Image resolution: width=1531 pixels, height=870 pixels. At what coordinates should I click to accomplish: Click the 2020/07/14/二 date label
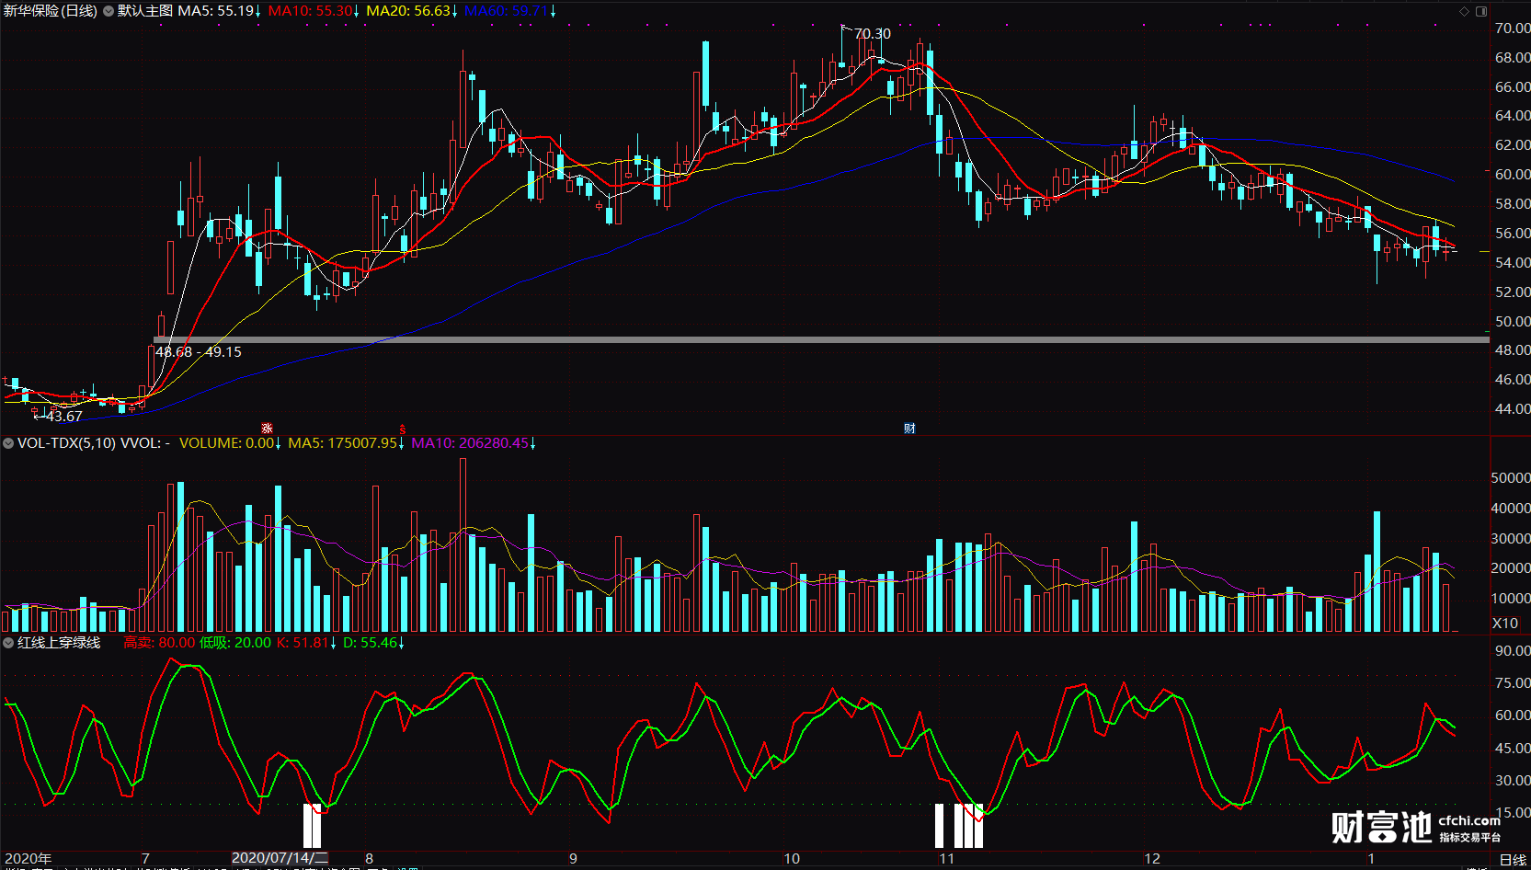[x=280, y=858]
